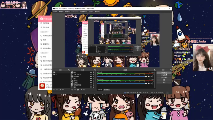Open source properties gear in 来源 panel toolbar
The width and height of the screenshot is (213, 120).
point(78,90)
